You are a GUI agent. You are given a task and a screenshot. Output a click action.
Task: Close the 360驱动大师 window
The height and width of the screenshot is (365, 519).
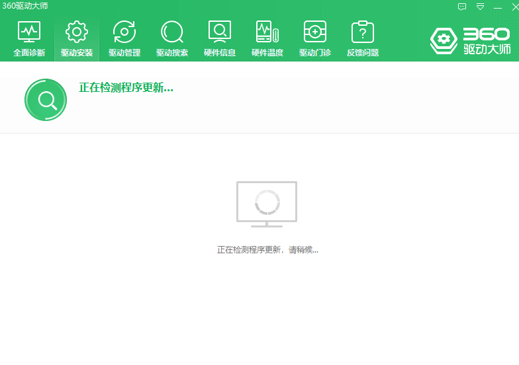point(514,7)
